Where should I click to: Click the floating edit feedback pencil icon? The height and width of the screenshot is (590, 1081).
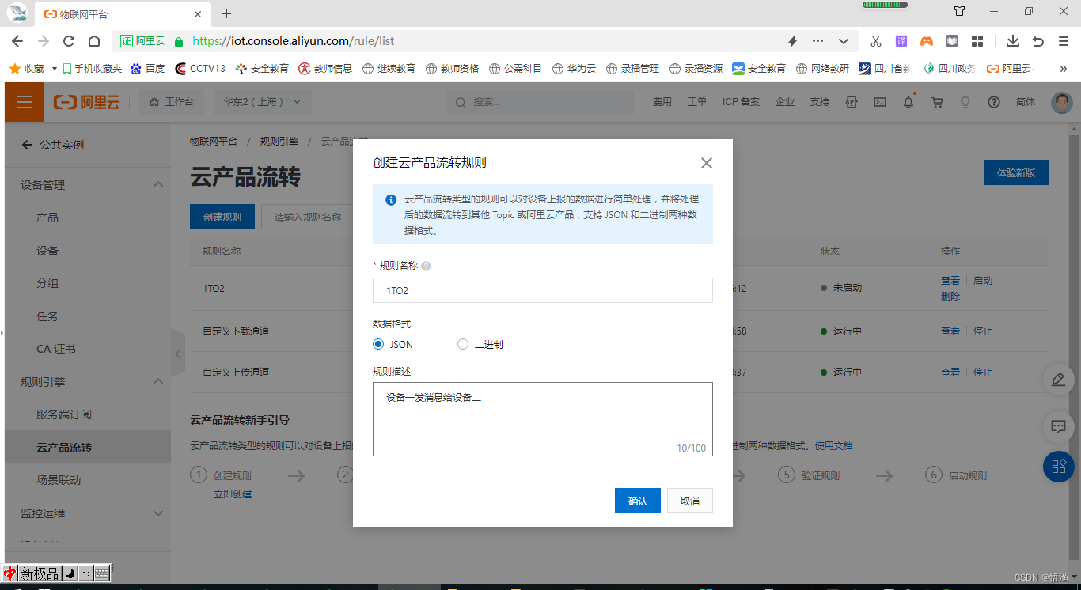click(x=1058, y=380)
